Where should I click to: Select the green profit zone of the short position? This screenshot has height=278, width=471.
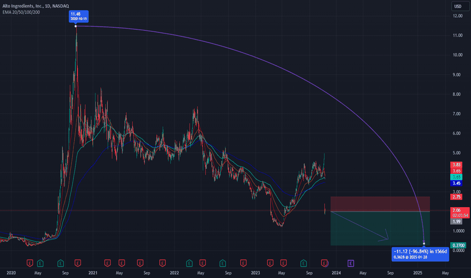(x=380, y=228)
